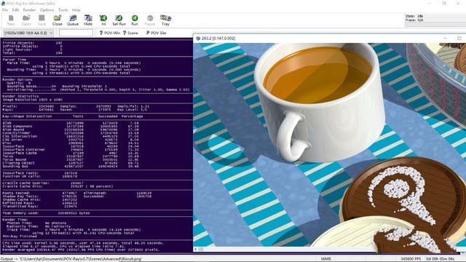
Task: Maximize the render preview window
Action: coord(459,39)
